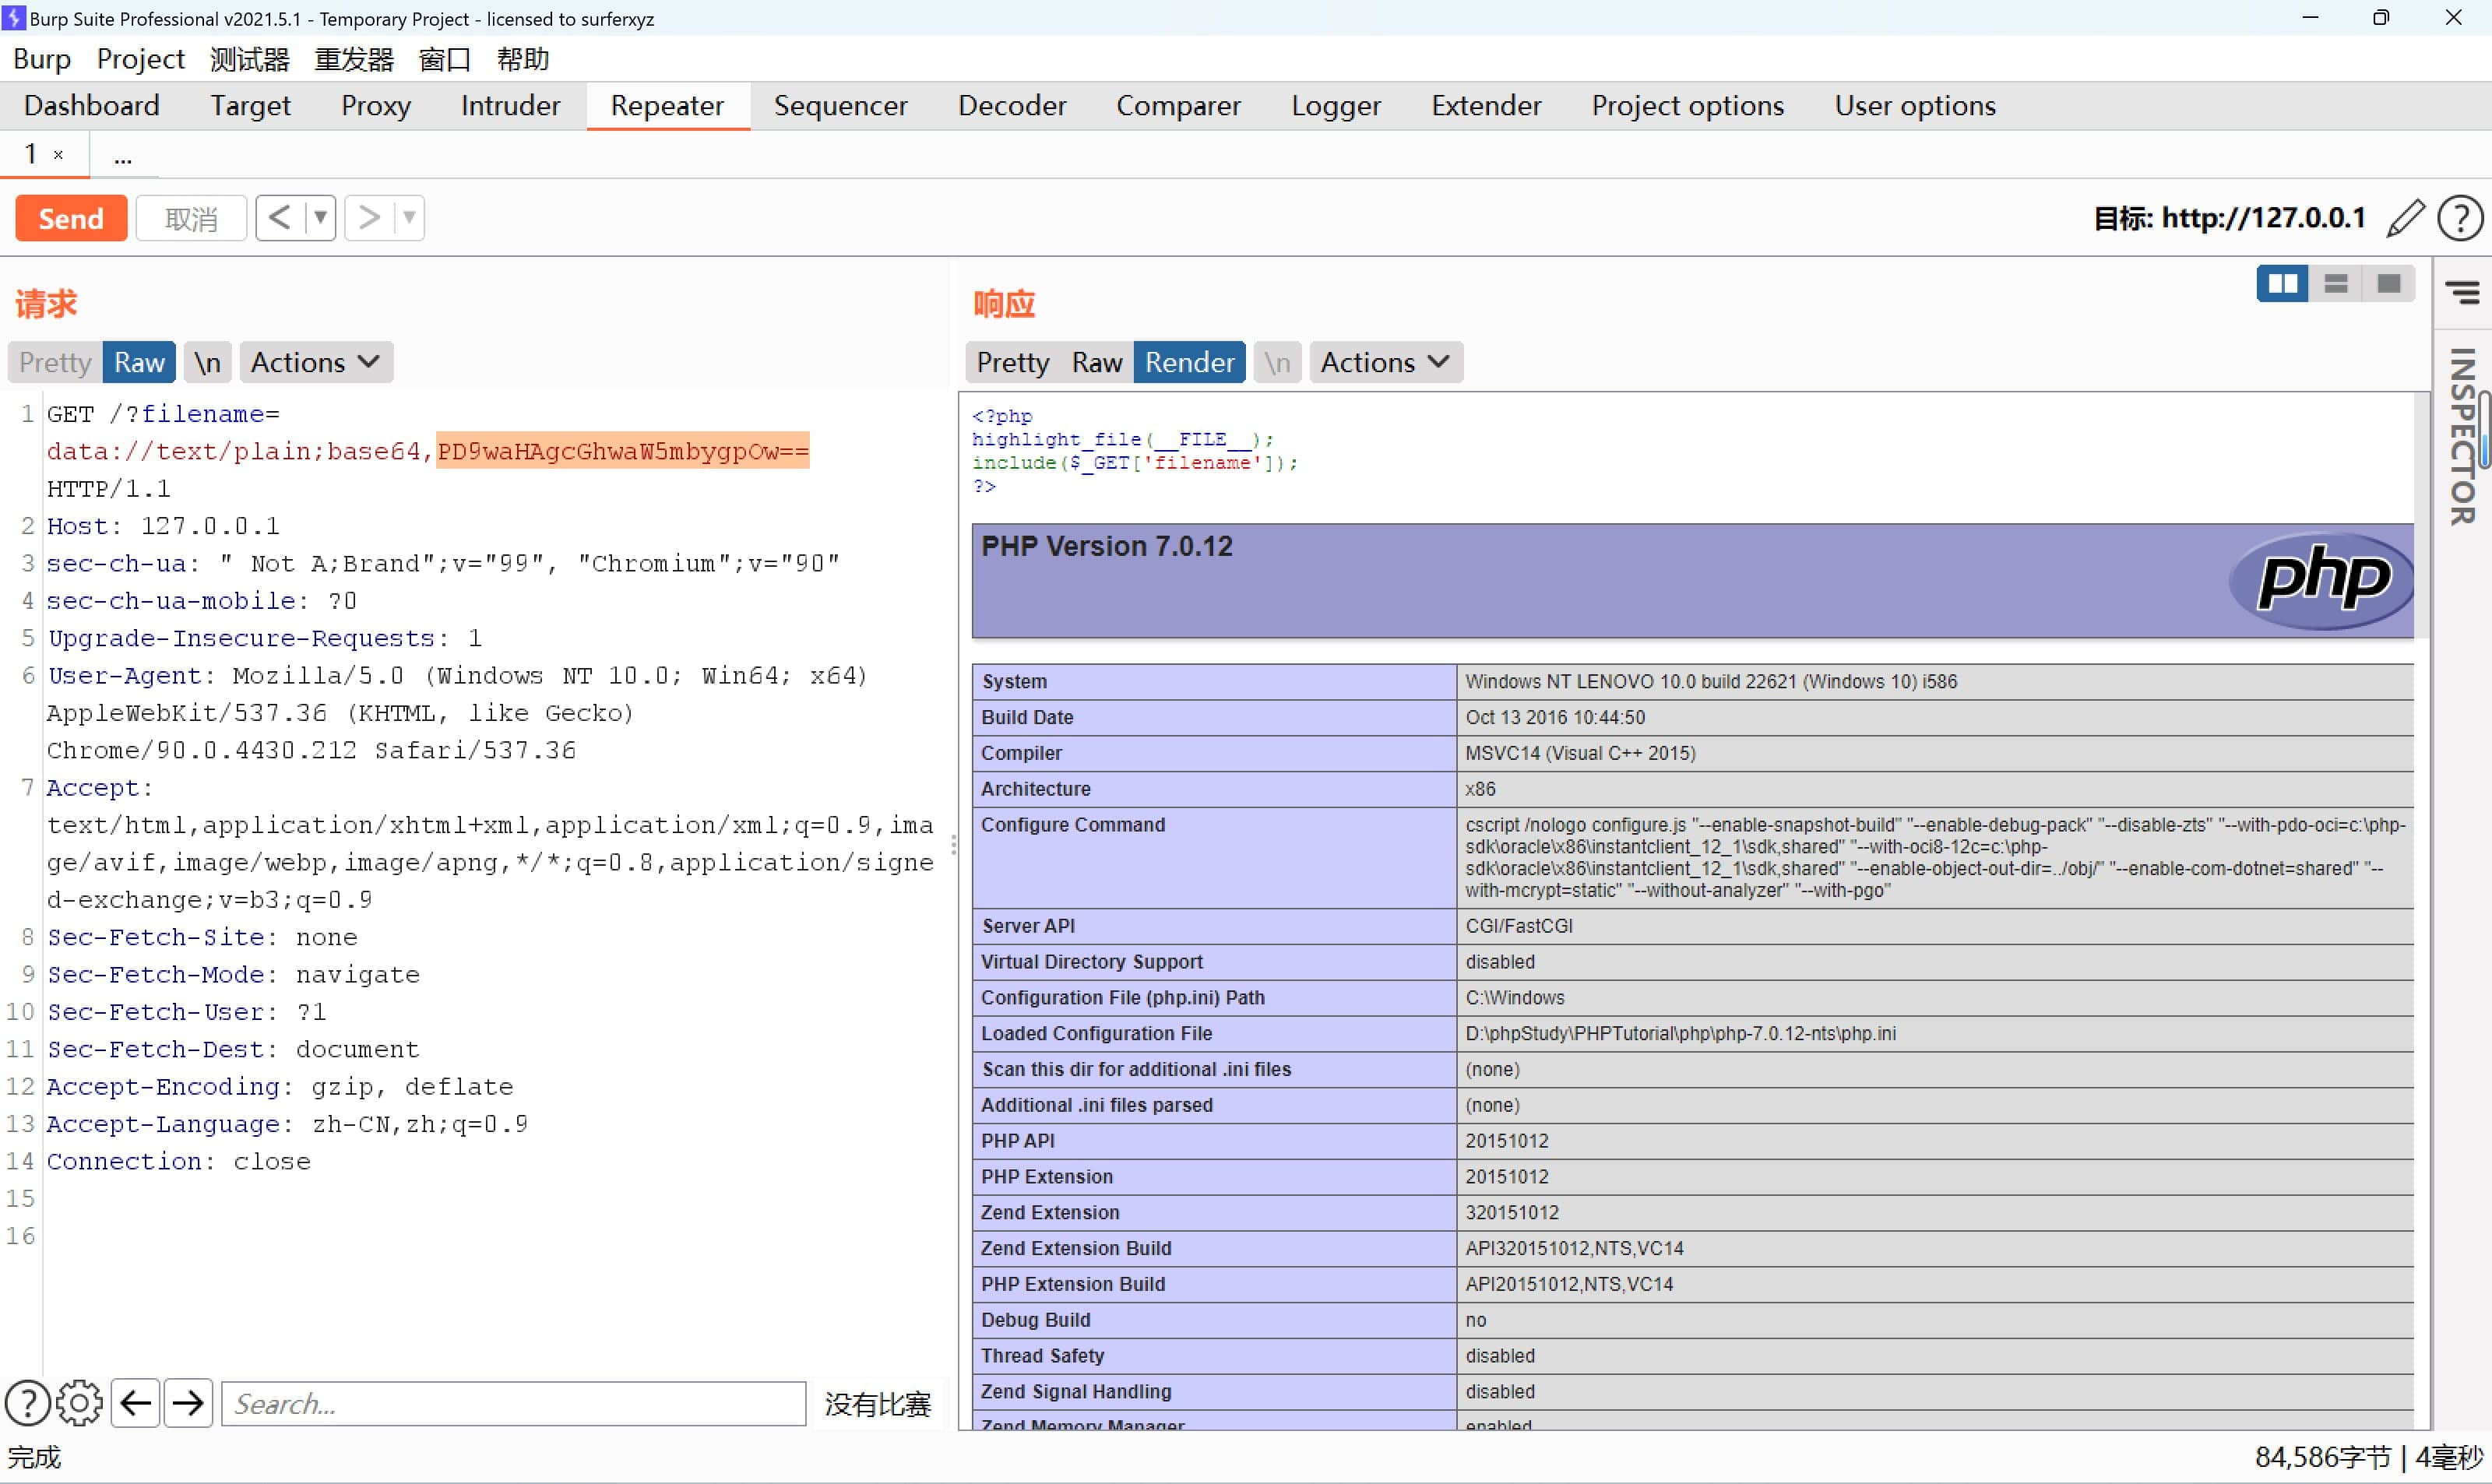Click the PHP Version 7.0.12 heading
Viewport: 2492px width, 1484px height.
point(1107,546)
